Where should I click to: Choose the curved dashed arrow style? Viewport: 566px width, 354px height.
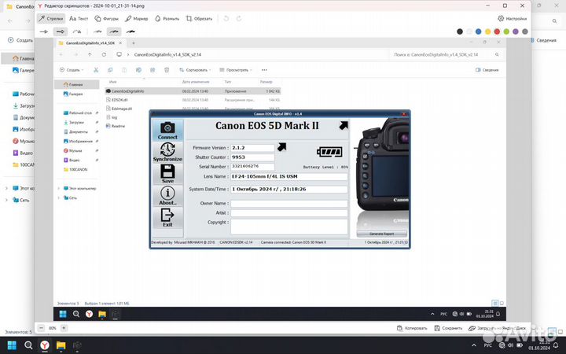[77, 31]
